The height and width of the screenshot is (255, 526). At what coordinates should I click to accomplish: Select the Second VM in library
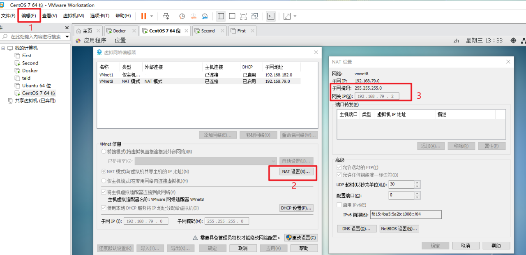tap(30, 63)
